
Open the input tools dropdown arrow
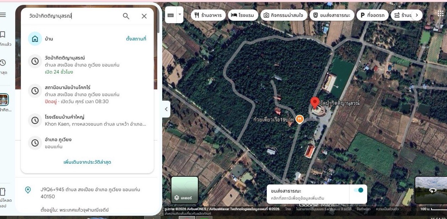180,15
